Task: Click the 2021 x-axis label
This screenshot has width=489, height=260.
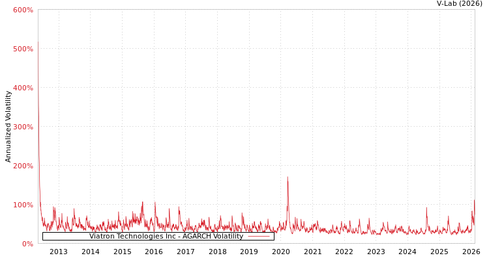Action: (312, 252)
